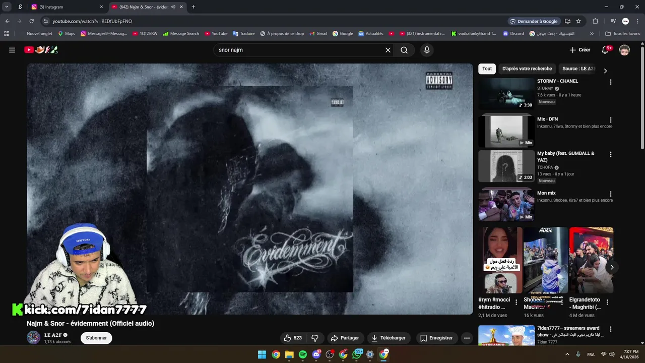Image resolution: width=645 pixels, height=363 pixels.
Task: Open YouTube notifications bell
Action: point(606,50)
